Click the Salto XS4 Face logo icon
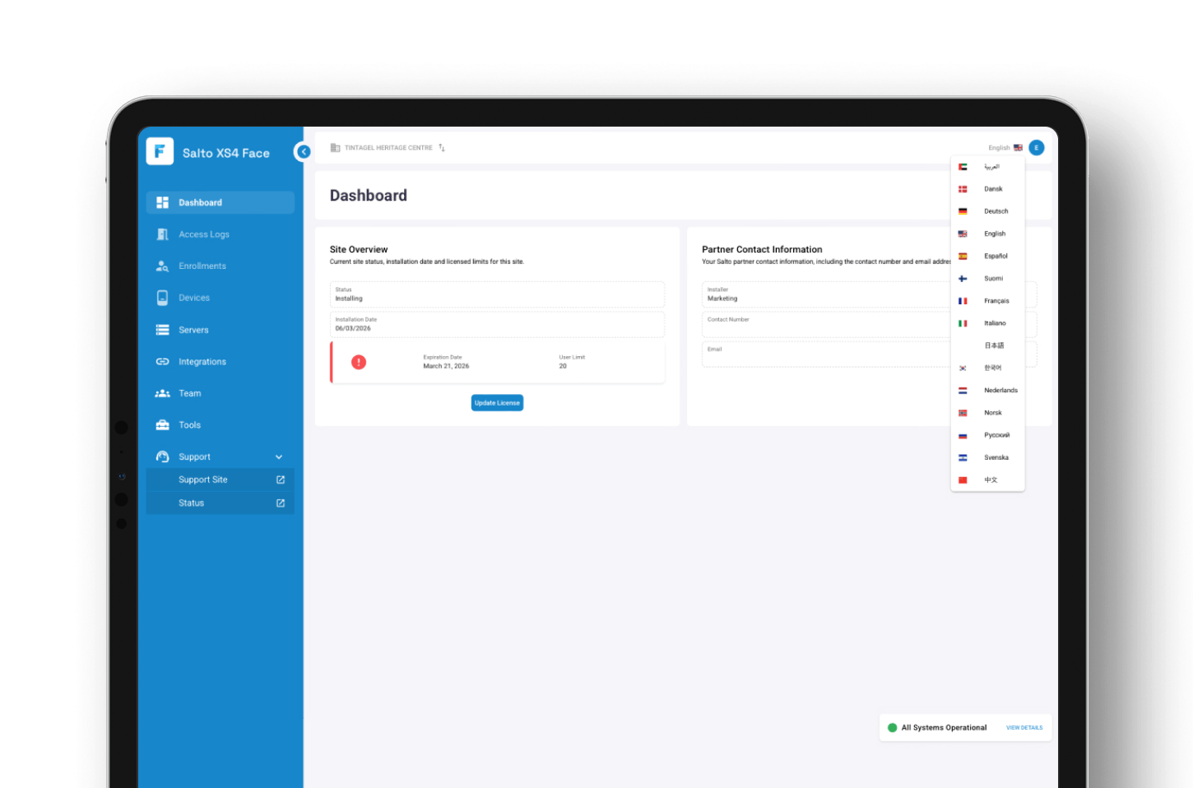 (160, 151)
